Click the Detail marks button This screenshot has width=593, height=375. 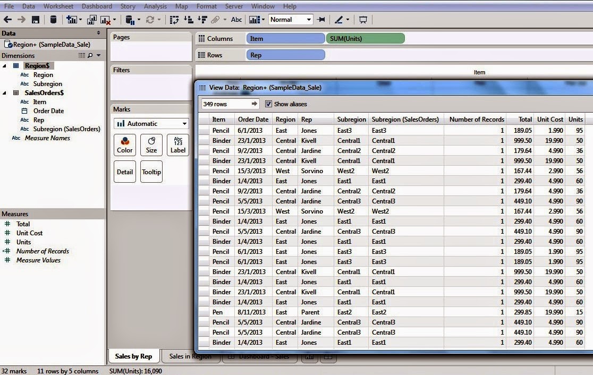pyautogui.click(x=125, y=172)
